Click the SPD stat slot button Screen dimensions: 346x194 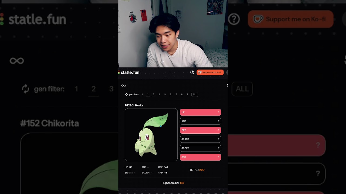click(200, 157)
